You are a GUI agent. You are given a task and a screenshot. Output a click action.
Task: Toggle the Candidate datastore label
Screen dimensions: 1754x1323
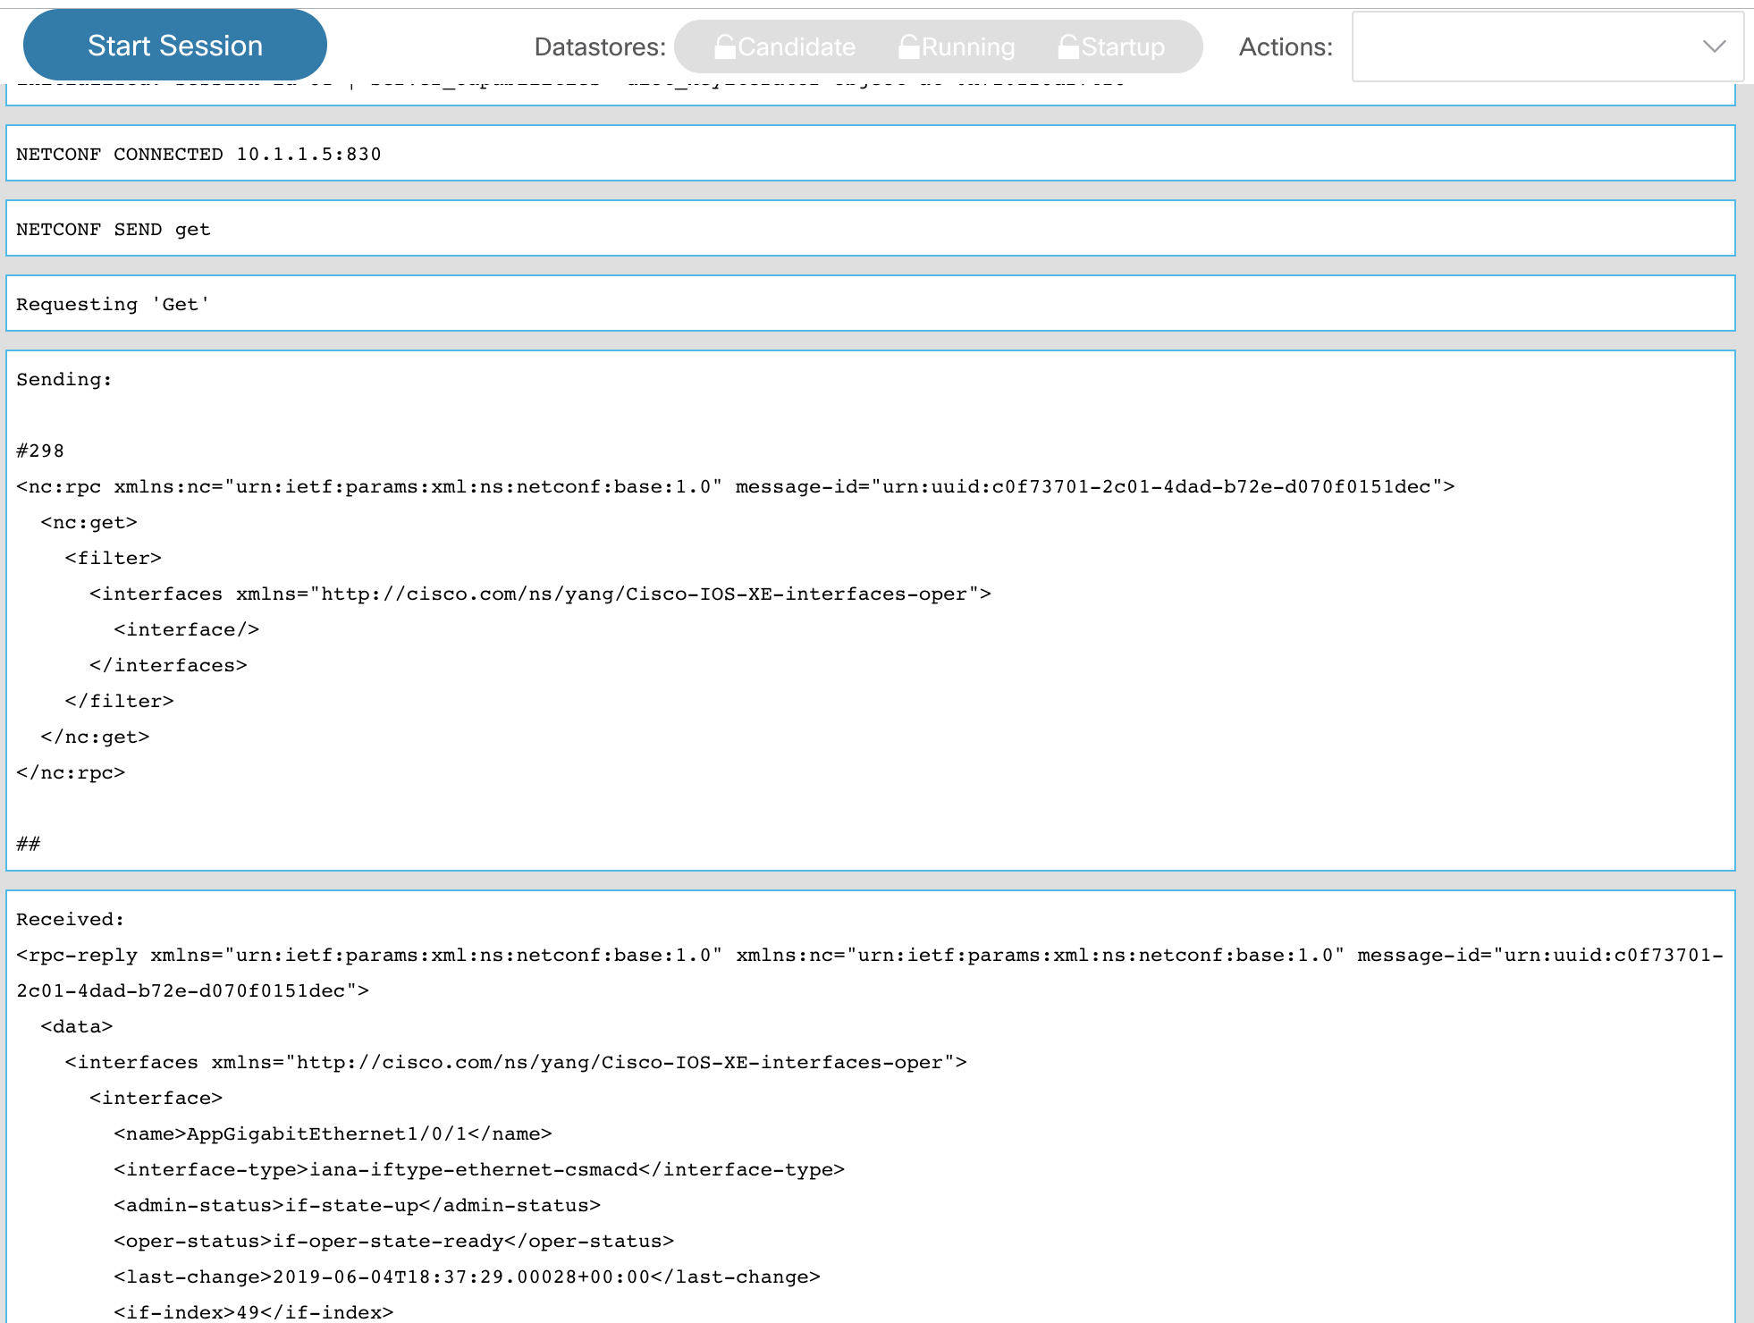(x=797, y=46)
